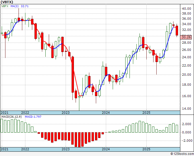194x156 pixels.
Task: Click 2025 on the MACD panel timeline
Action: coord(146,149)
